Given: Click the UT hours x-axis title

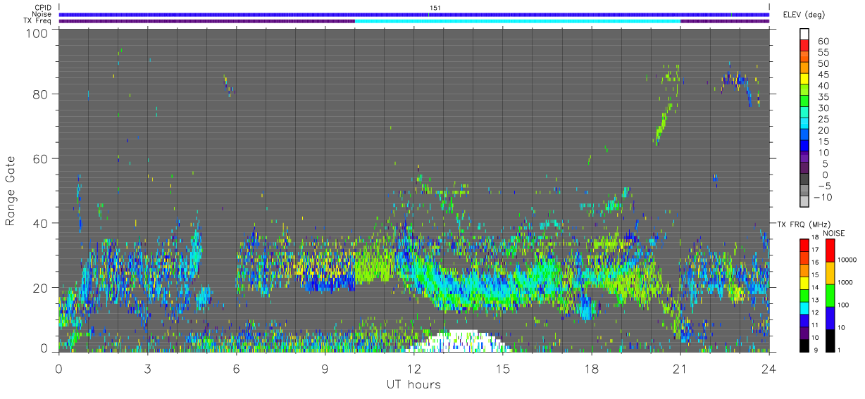Looking at the screenshot, I should (x=413, y=384).
